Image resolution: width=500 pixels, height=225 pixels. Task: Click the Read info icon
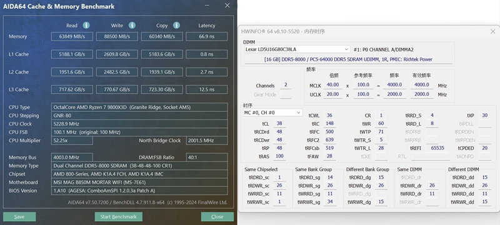[86, 26]
